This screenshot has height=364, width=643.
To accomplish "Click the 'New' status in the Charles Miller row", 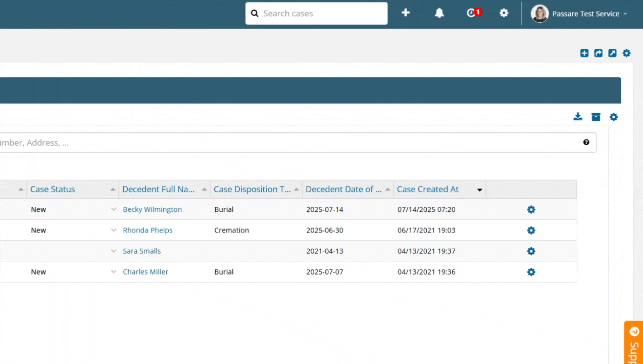I will pyautogui.click(x=38, y=271).
